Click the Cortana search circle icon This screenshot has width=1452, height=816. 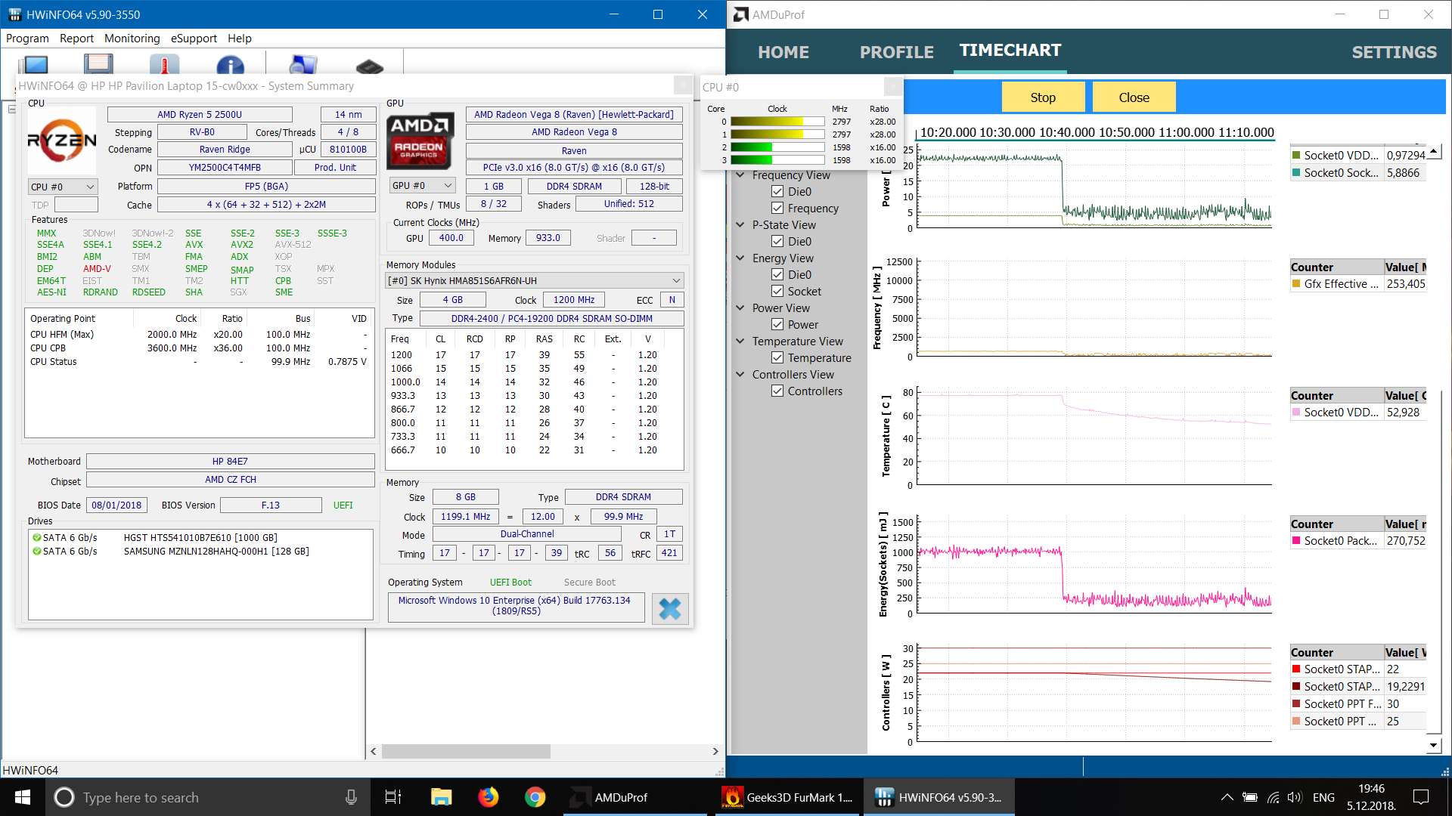pos(64,797)
